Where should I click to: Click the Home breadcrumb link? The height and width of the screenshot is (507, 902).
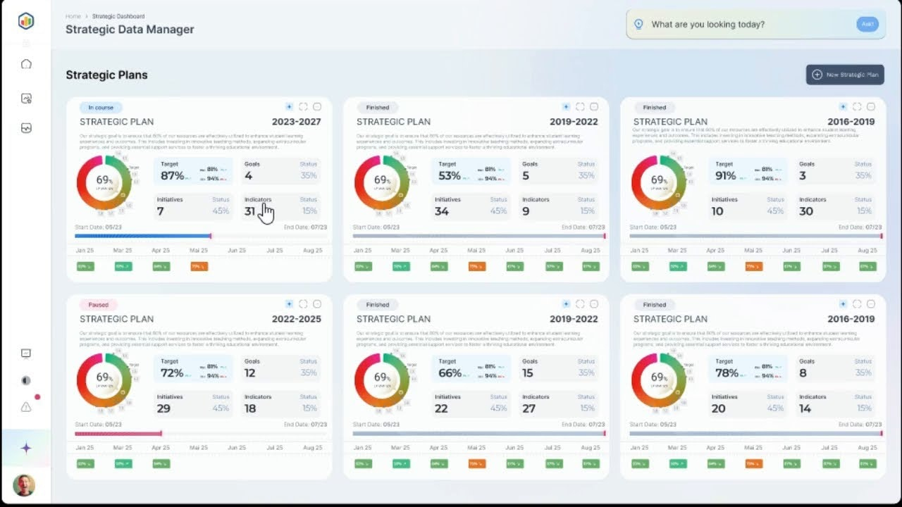[73, 16]
